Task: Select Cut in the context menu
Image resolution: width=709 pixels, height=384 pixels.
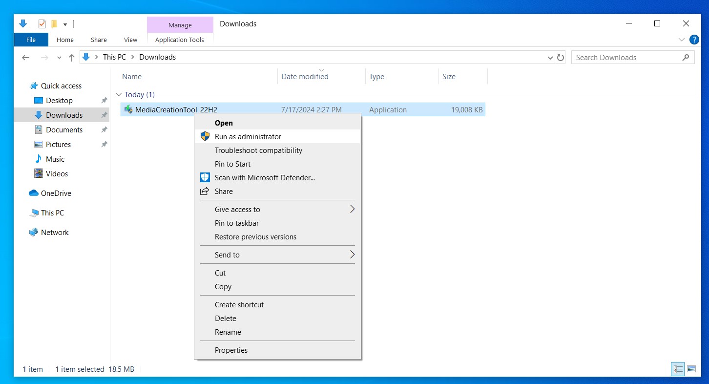Action: pos(277,273)
